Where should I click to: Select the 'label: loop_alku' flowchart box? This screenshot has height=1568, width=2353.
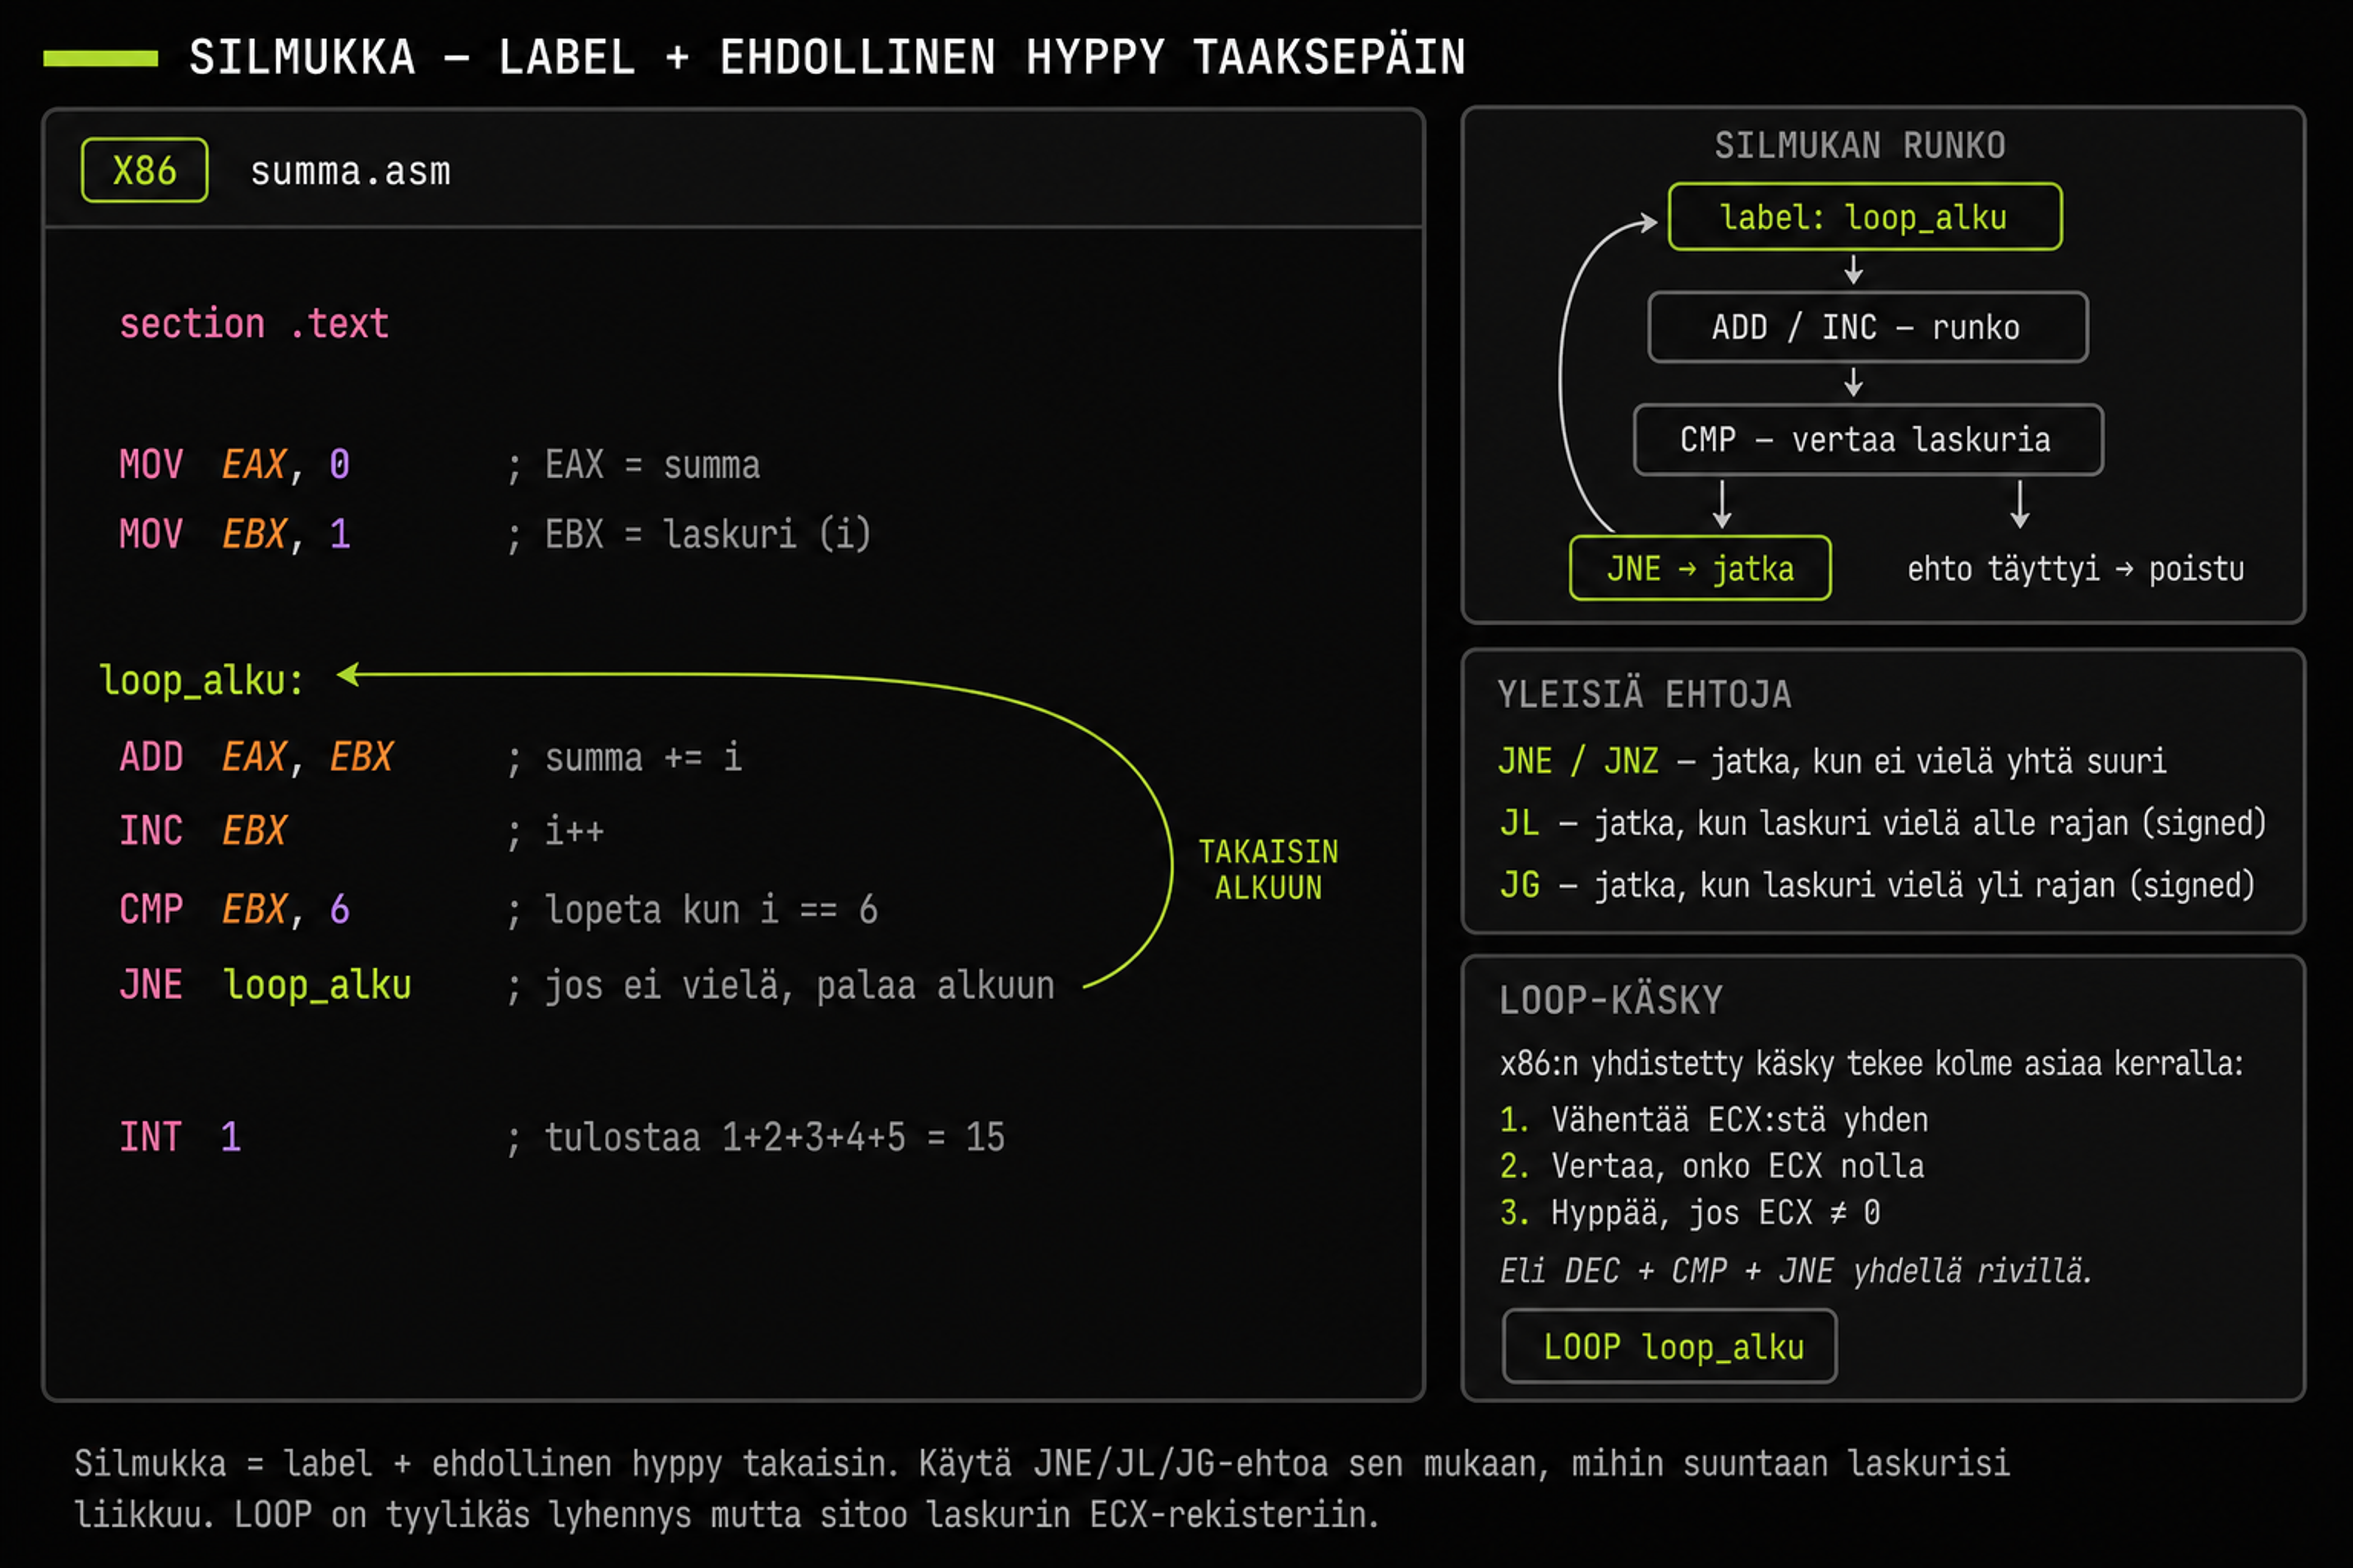(1865, 217)
